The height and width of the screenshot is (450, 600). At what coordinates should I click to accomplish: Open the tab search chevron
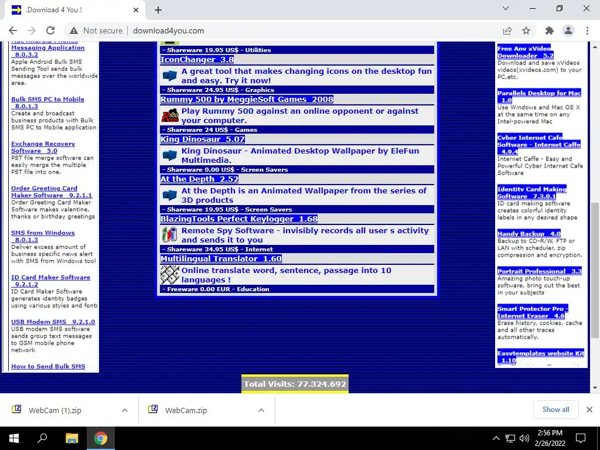tap(506, 8)
